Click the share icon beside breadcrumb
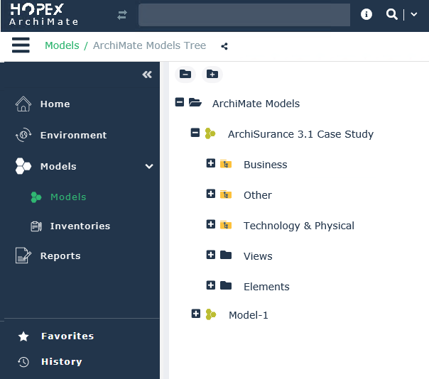Screen dimensions: 429x379 [x=224, y=46]
